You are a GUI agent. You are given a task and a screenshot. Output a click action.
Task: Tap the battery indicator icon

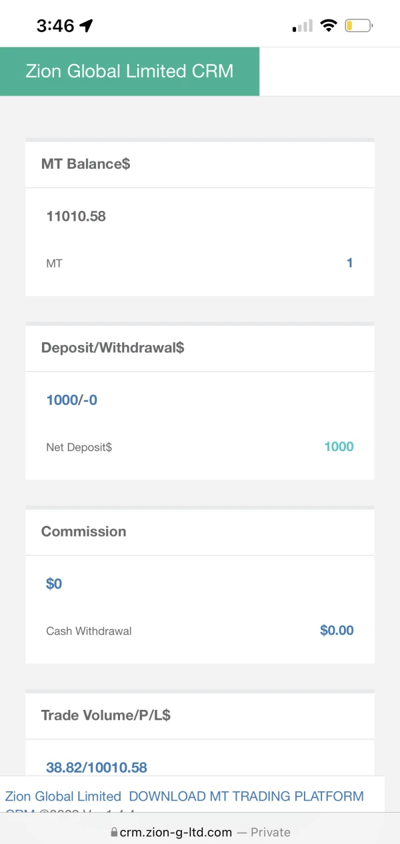[x=359, y=26]
